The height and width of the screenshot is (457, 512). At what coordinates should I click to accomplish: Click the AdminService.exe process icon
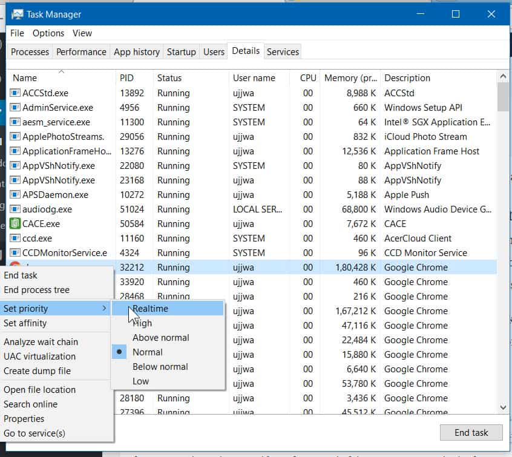pos(15,108)
